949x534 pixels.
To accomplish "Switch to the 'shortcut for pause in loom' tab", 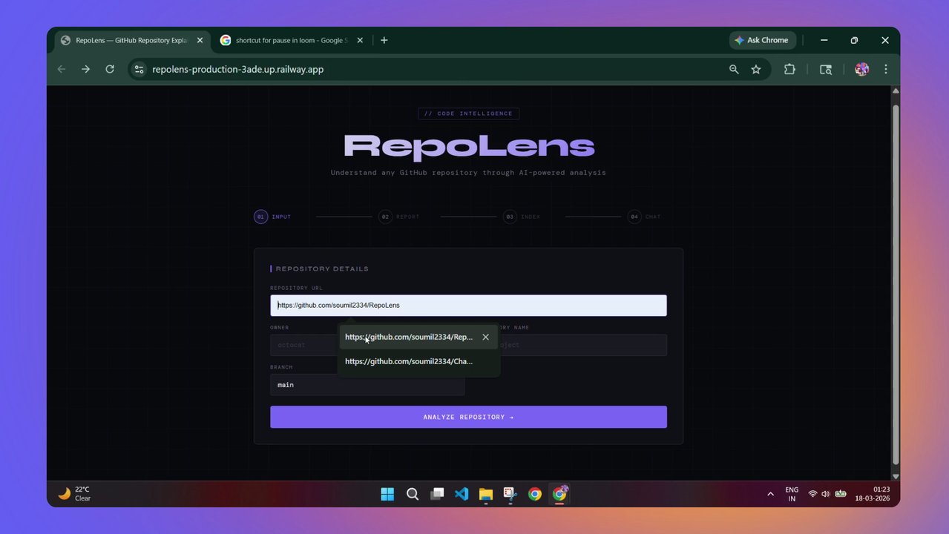I will pos(292,40).
